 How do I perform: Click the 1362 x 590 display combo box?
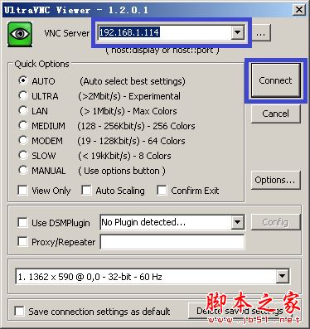(x=153, y=276)
